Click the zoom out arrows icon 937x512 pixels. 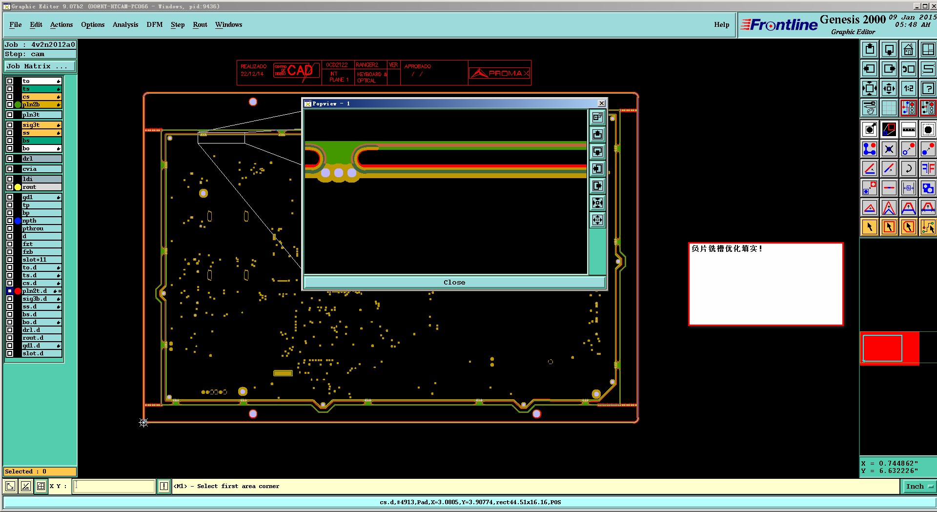[889, 88]
